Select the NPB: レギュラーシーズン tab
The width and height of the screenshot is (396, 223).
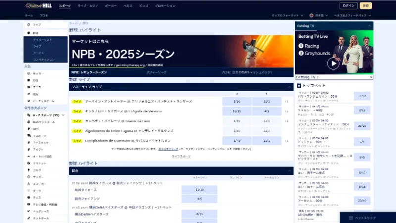click(x=89, y=72)
